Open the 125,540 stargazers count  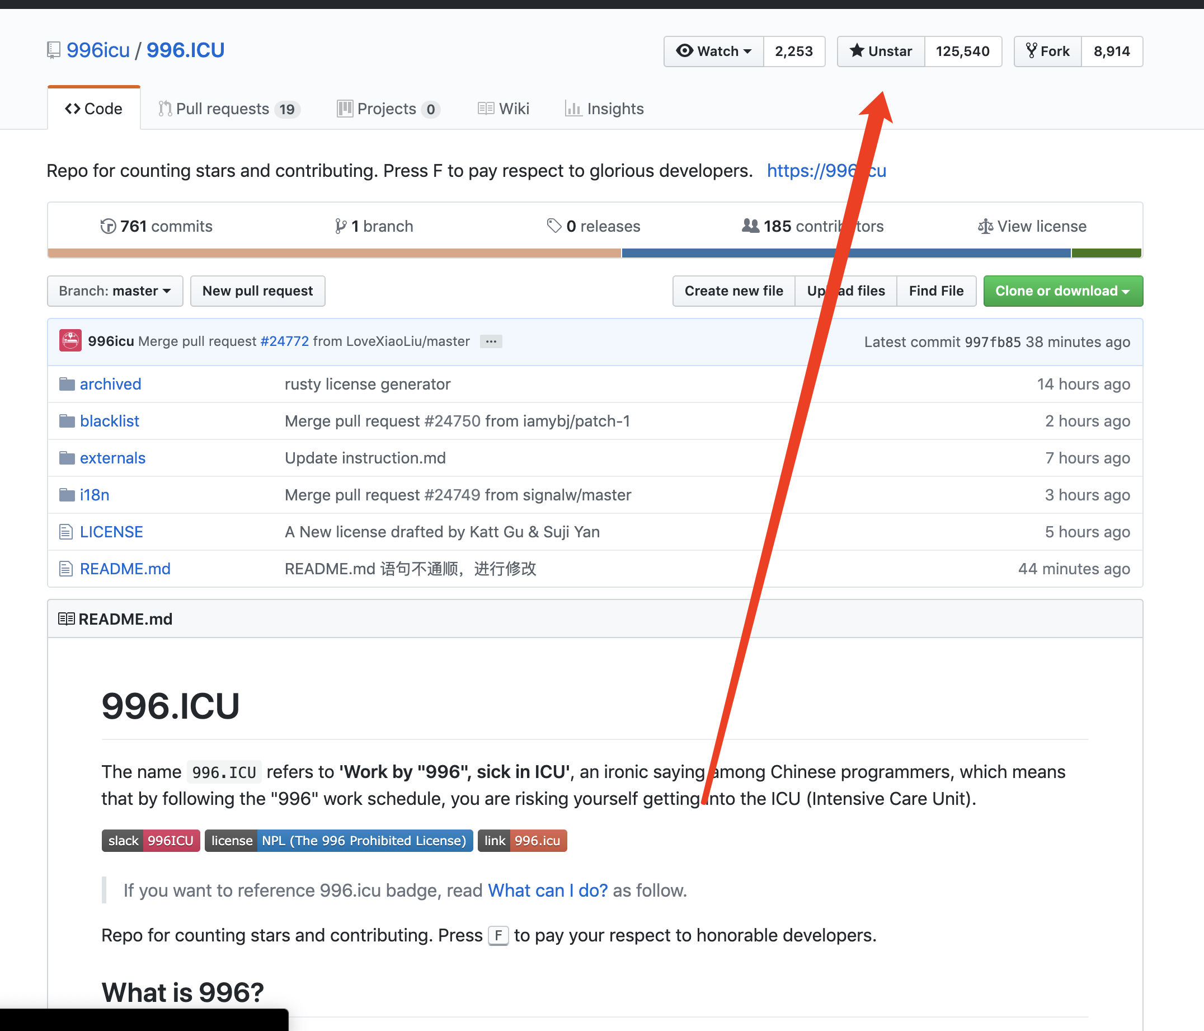[962, 51]
